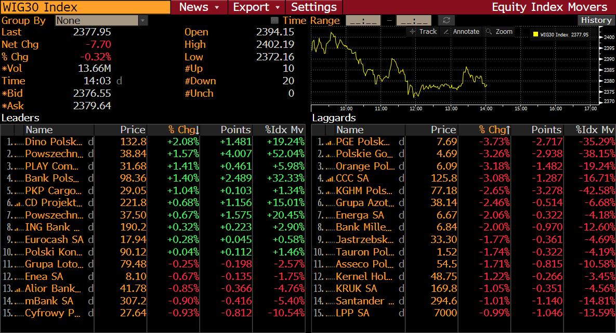Select Santander row in Laggards
The height and width of the screenshot is (333, 616).
click(x=464, y=301)
